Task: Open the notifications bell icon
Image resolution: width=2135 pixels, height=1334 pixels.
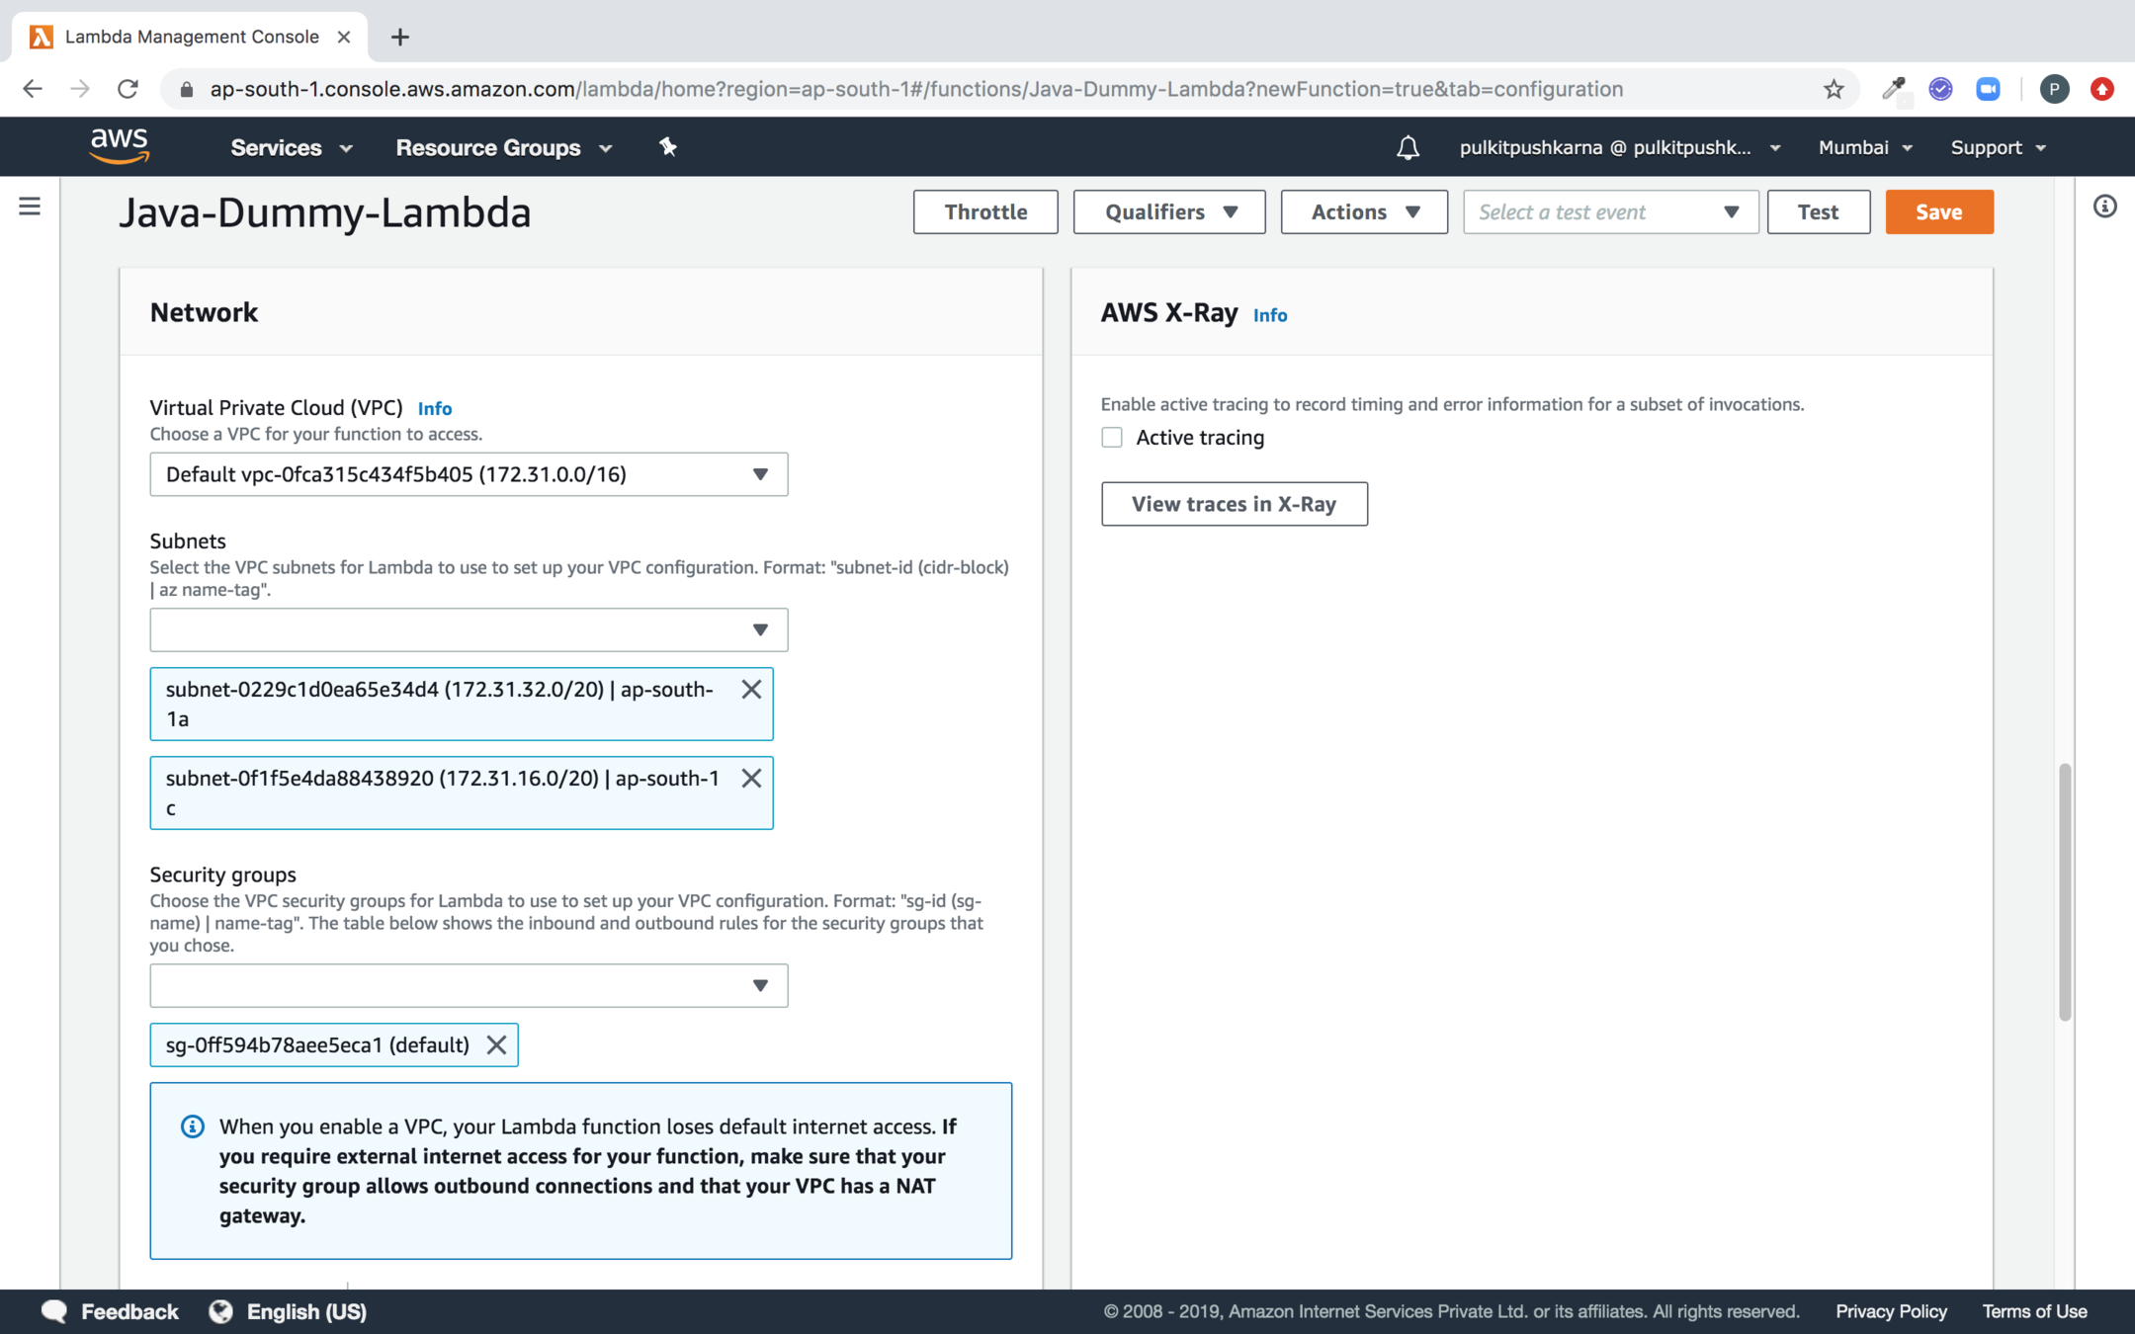Action: click(x=1408, y=147)
